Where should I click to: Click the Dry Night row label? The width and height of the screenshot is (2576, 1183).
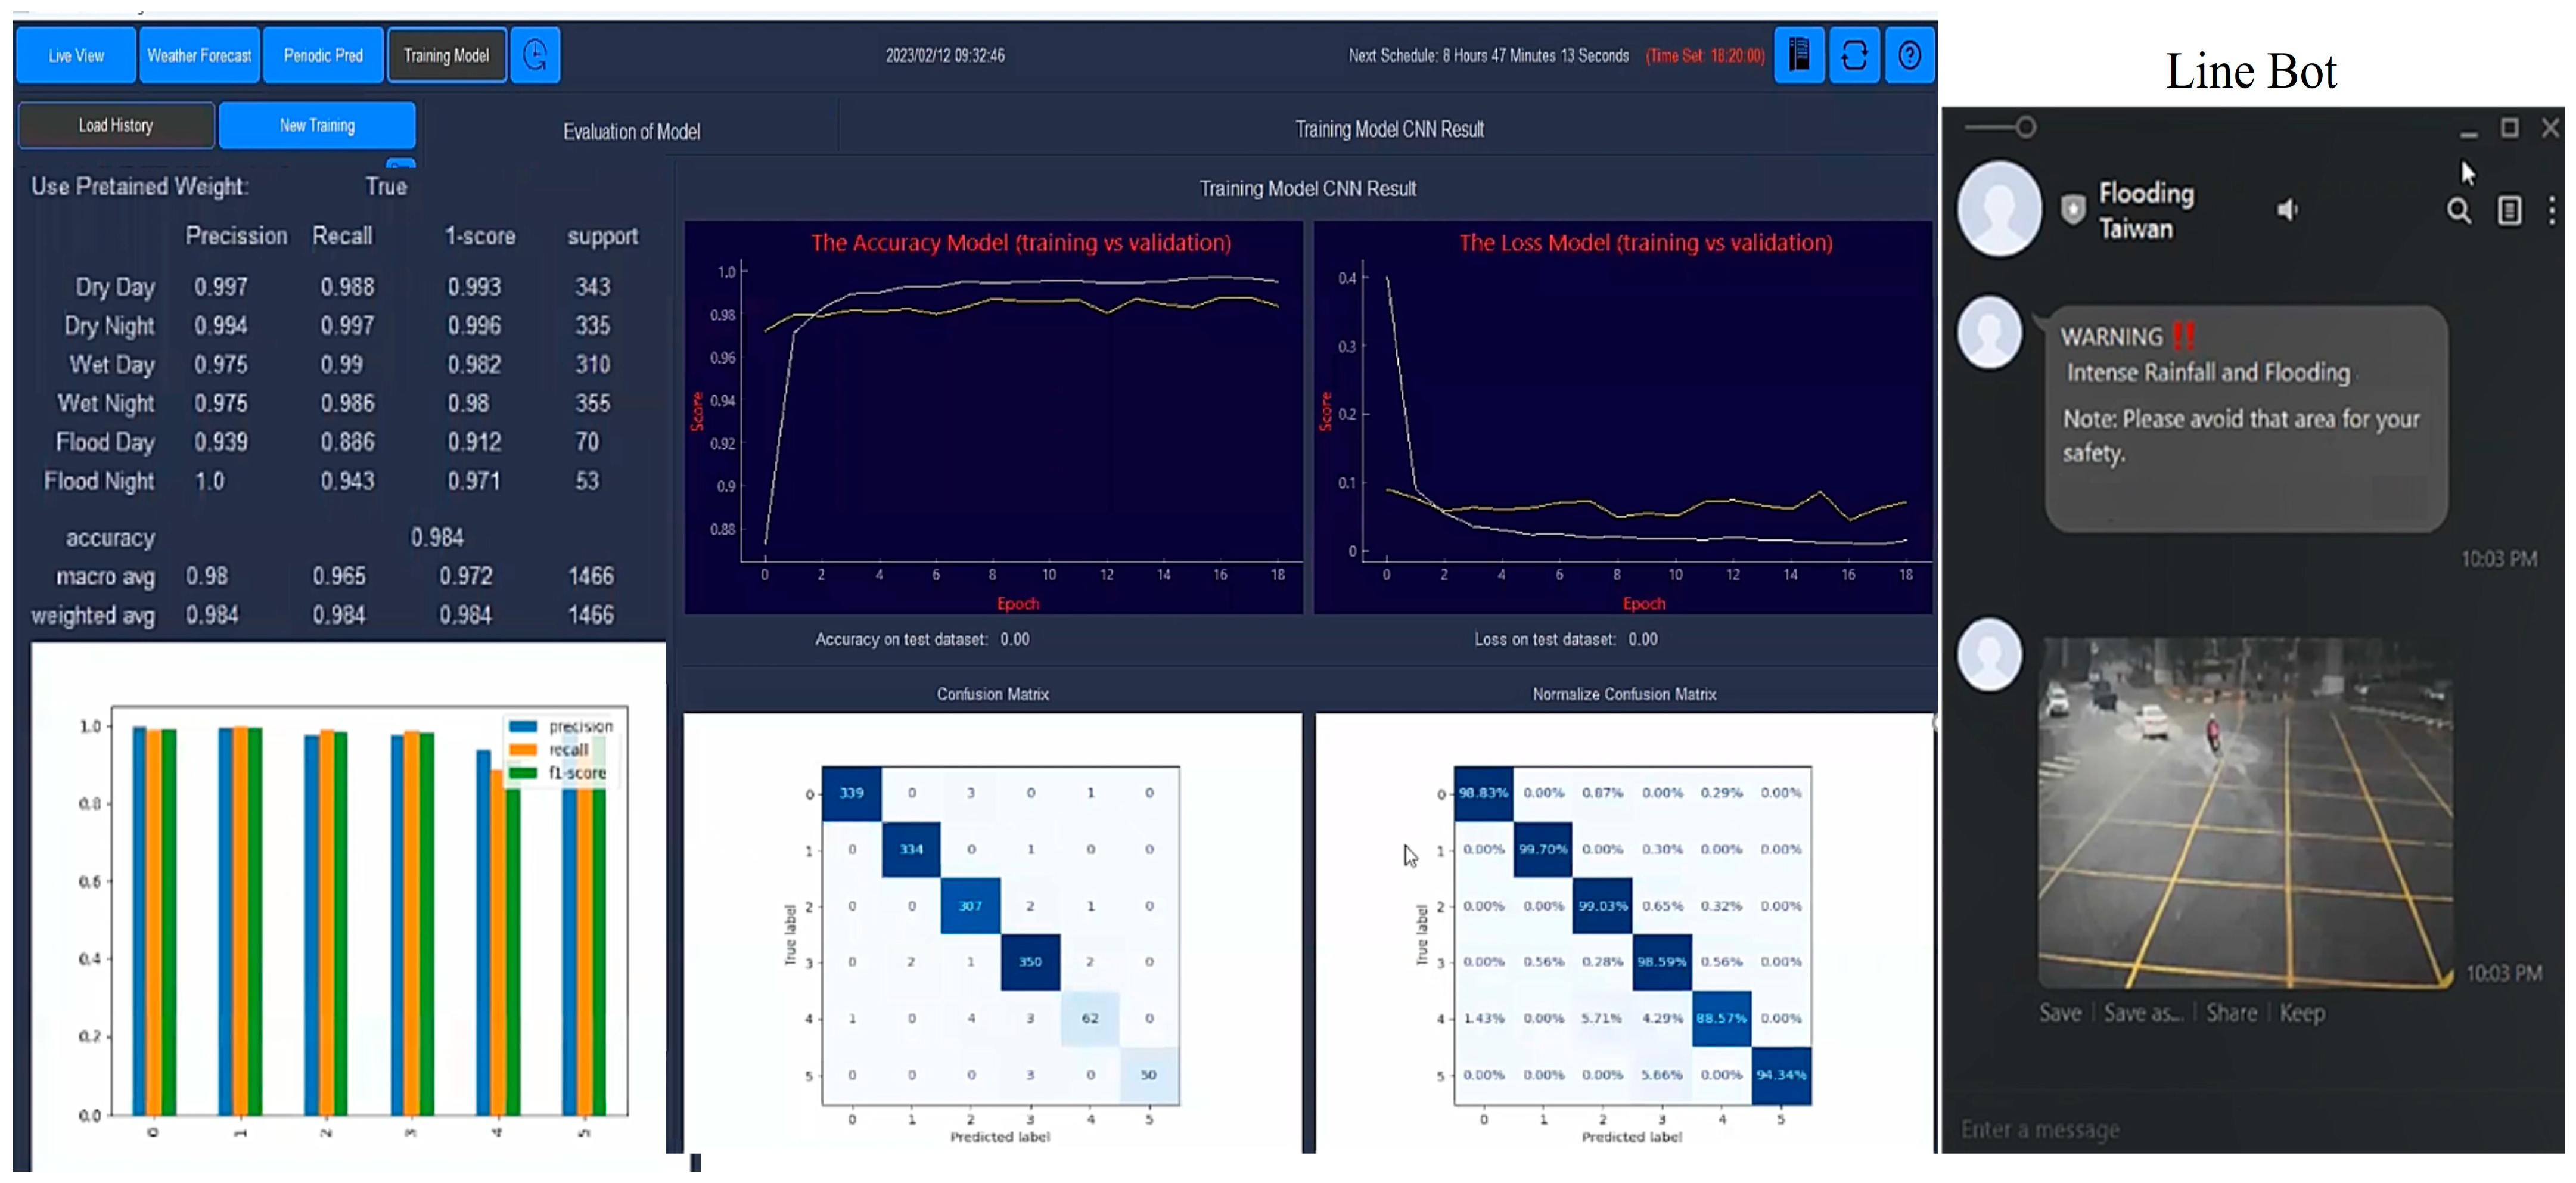(x=109, y=326)
